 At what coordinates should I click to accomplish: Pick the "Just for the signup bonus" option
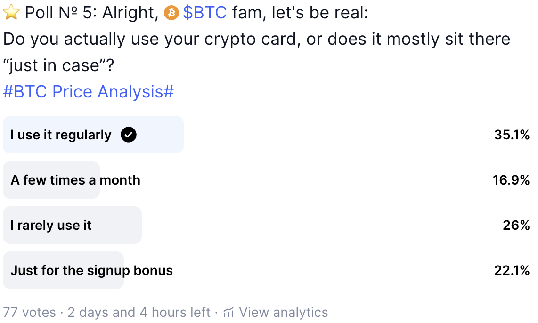[x=91, y=271]
